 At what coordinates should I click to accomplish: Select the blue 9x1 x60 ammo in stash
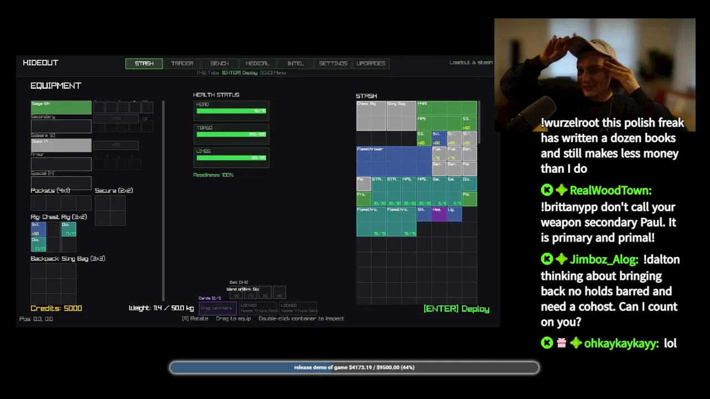point(439,139)
